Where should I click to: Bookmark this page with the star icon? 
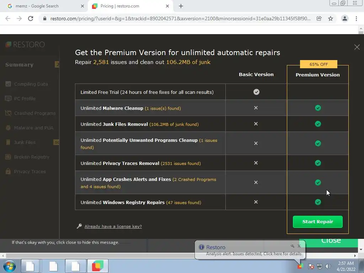[x=331, y=18]
